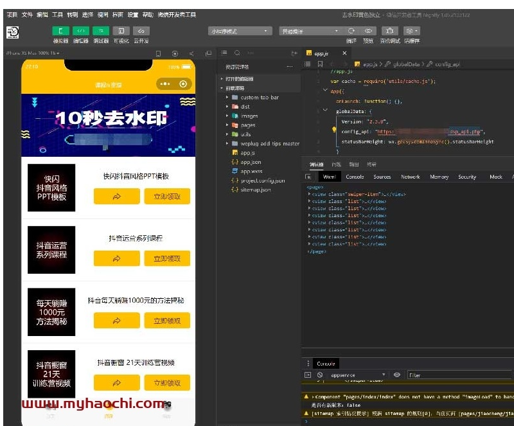514x426 pixels.
Task: Click the 预览 (Preview) QR-code icon
Action: point(369,31)
